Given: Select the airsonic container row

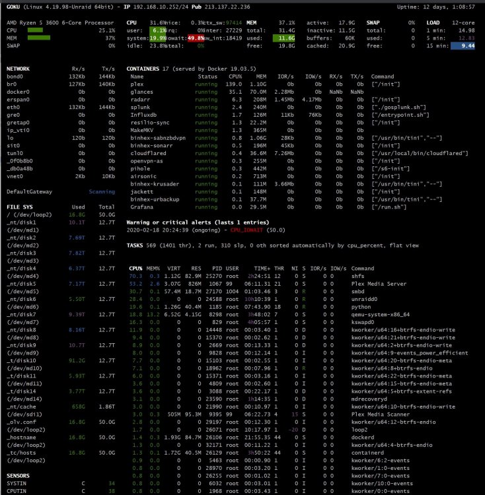Looking at the screenshot, I should click(x=265, y=176).
